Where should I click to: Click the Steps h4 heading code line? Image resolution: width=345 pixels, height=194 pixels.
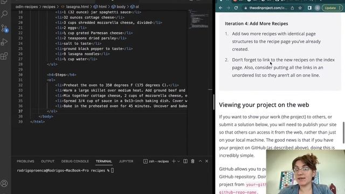[x=61, y=74]
